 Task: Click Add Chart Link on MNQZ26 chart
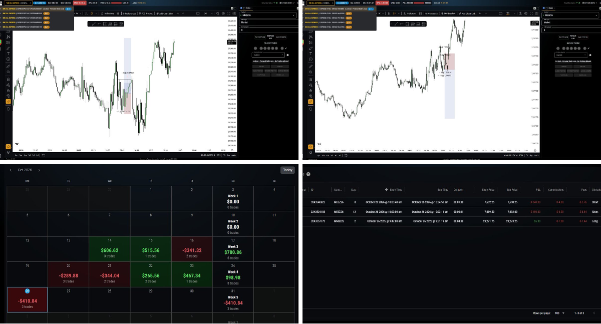(165, 14)
